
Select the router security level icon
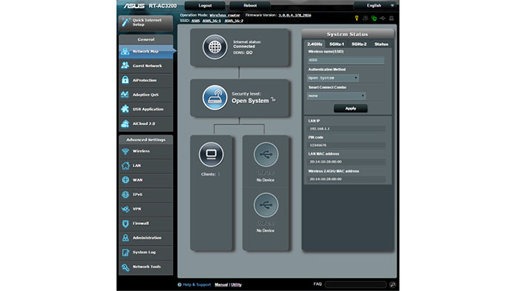pyautogui.click(x=215, y=98)
